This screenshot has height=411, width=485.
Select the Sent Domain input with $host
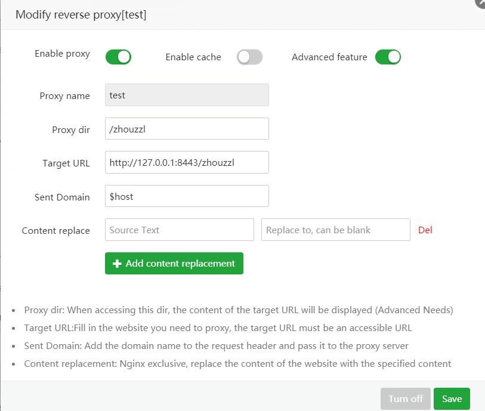tap(187, 196)
